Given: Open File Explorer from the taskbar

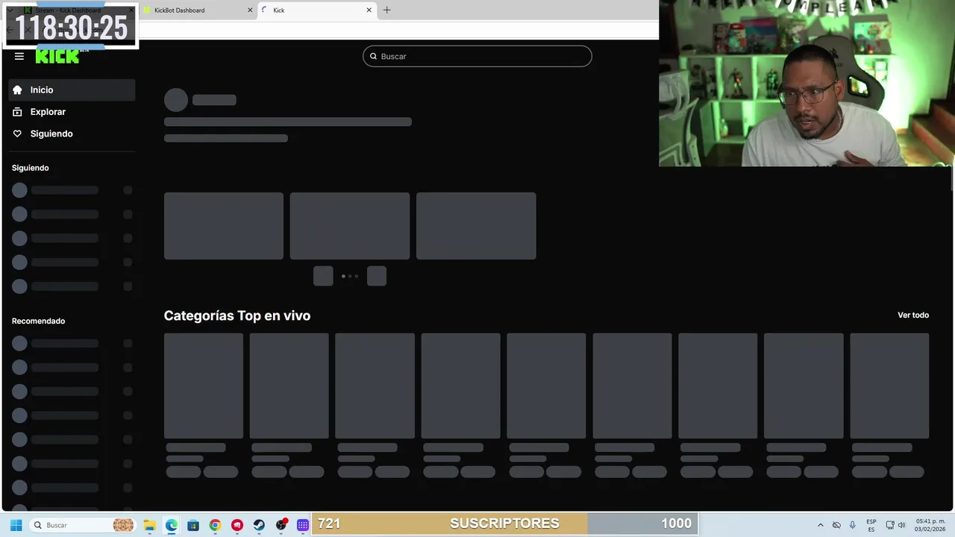Looking at the screenshot, I should (149, 525).
